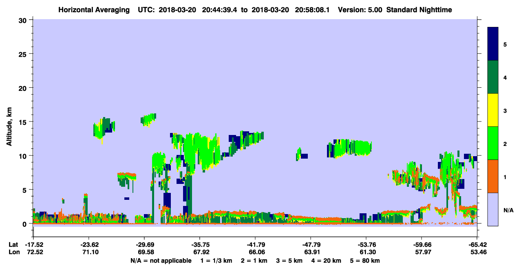
Task: Click longitude value 71.10
Action: click(x=90, y=252)
